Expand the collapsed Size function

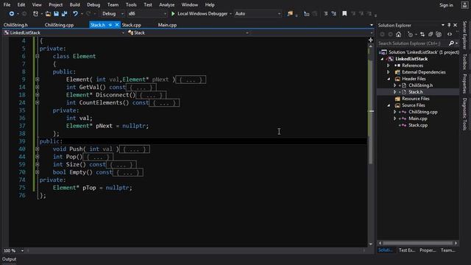tap(38, 165)
